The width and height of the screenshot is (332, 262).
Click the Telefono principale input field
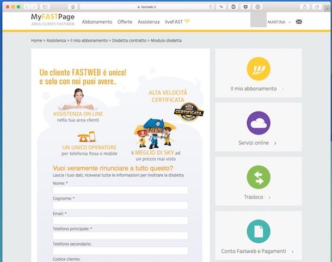120,236
